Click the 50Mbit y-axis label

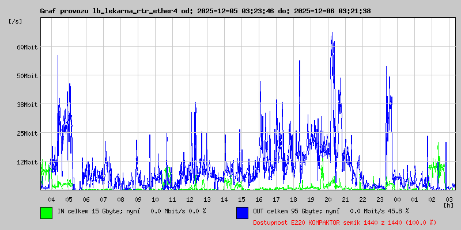27,76
